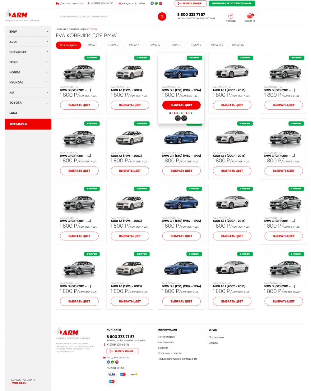Click "ПРОВЕРИТЬ СТАТУС СВОЕГО ЗАКАЗА" button
Image resolution: width=311 pixels, height=391 pixels.
pyautogui.click(x=232, y=3)
